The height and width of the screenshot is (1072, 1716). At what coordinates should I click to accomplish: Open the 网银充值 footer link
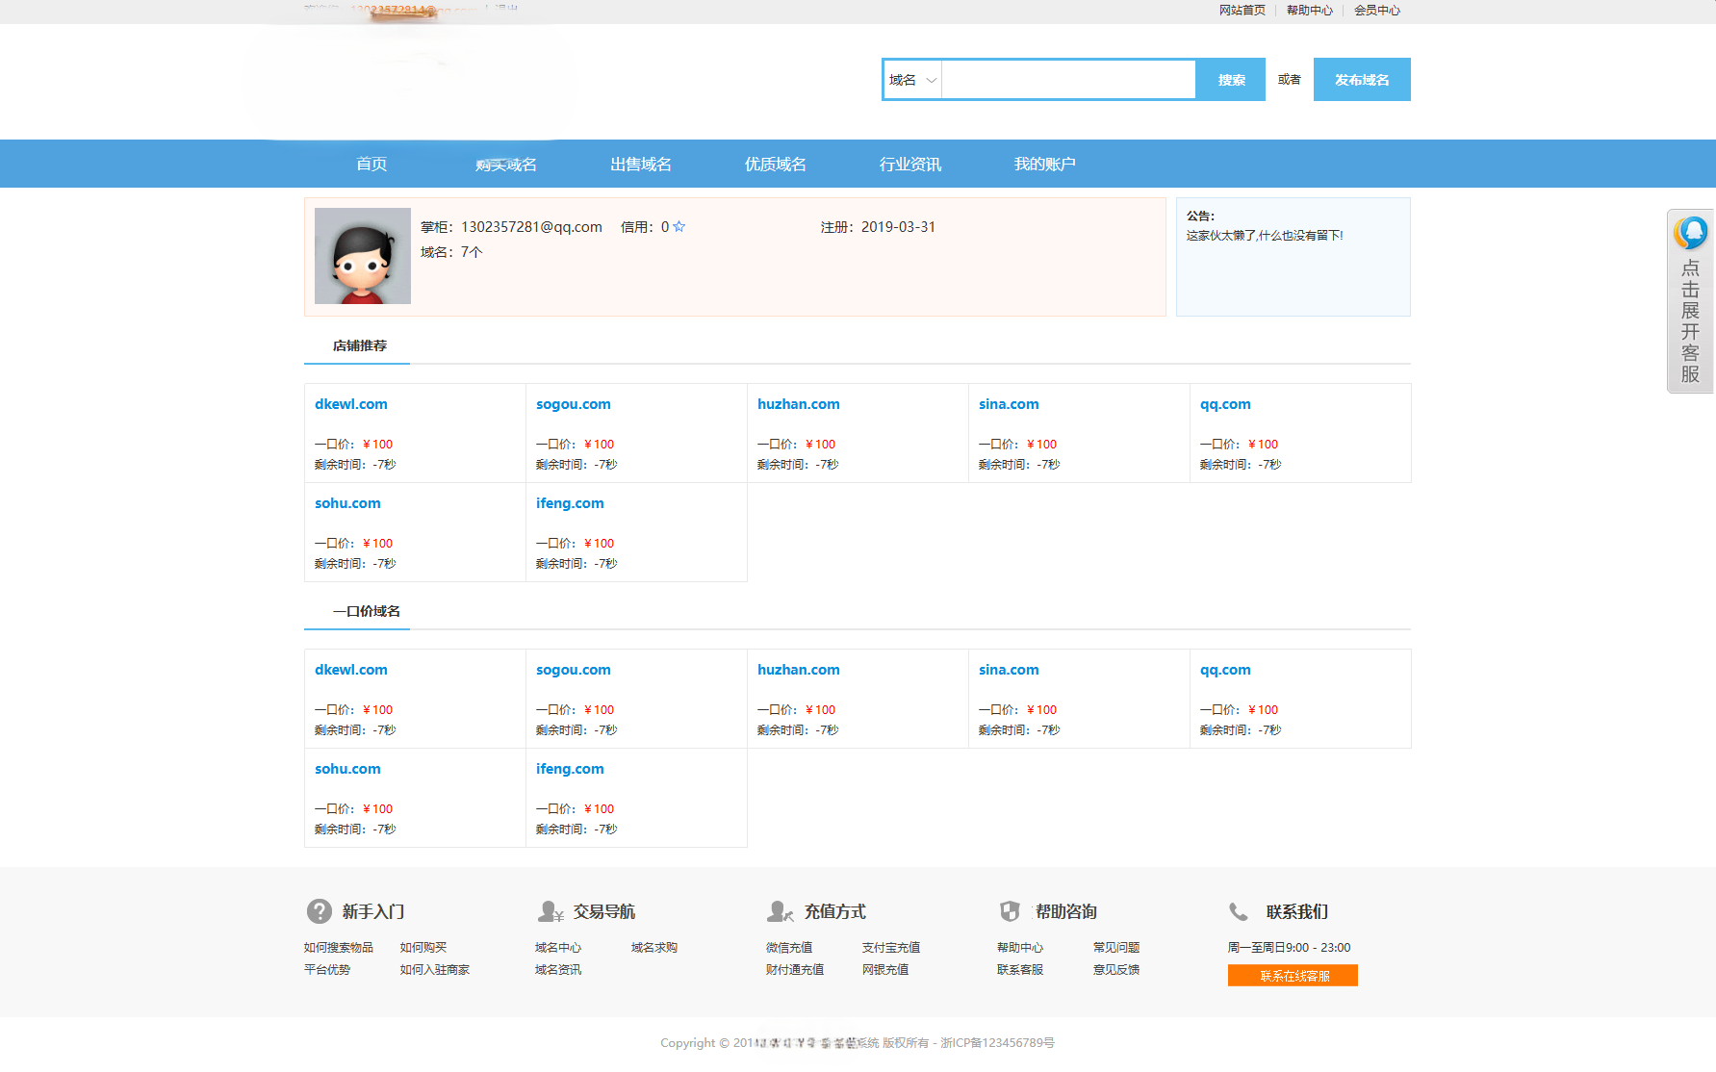(x=885, y=970)
